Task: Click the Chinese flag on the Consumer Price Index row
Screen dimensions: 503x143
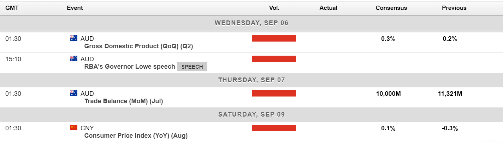Action: pos(73,128)
